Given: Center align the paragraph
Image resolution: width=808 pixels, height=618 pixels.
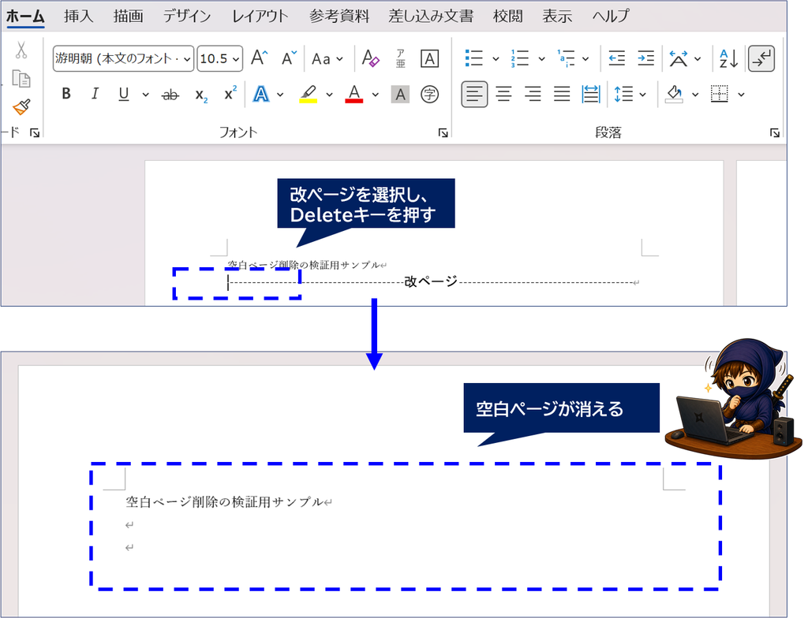Looking at the screenshot, I should [x=503, y=95].
